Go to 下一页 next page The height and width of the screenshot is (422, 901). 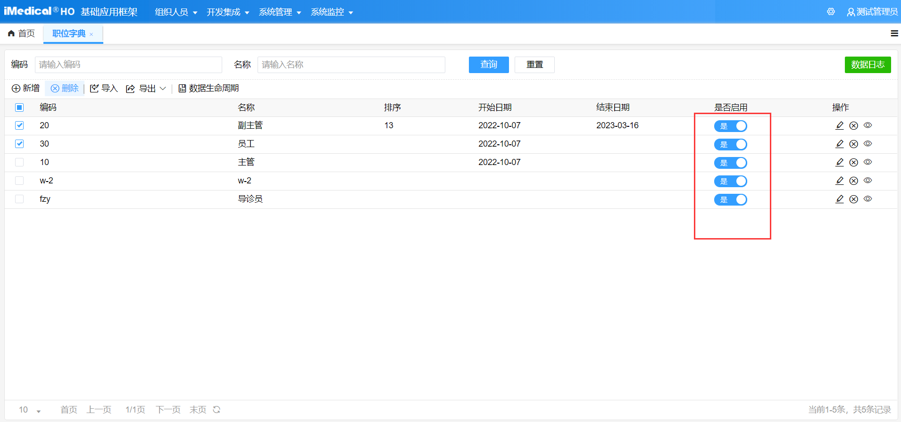coord(168,410)
